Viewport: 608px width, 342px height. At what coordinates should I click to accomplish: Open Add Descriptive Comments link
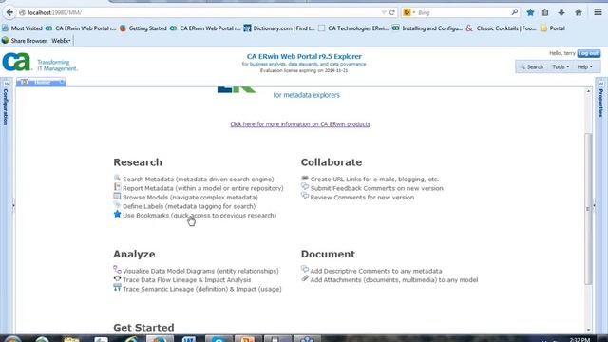click(x=376, y=271)
